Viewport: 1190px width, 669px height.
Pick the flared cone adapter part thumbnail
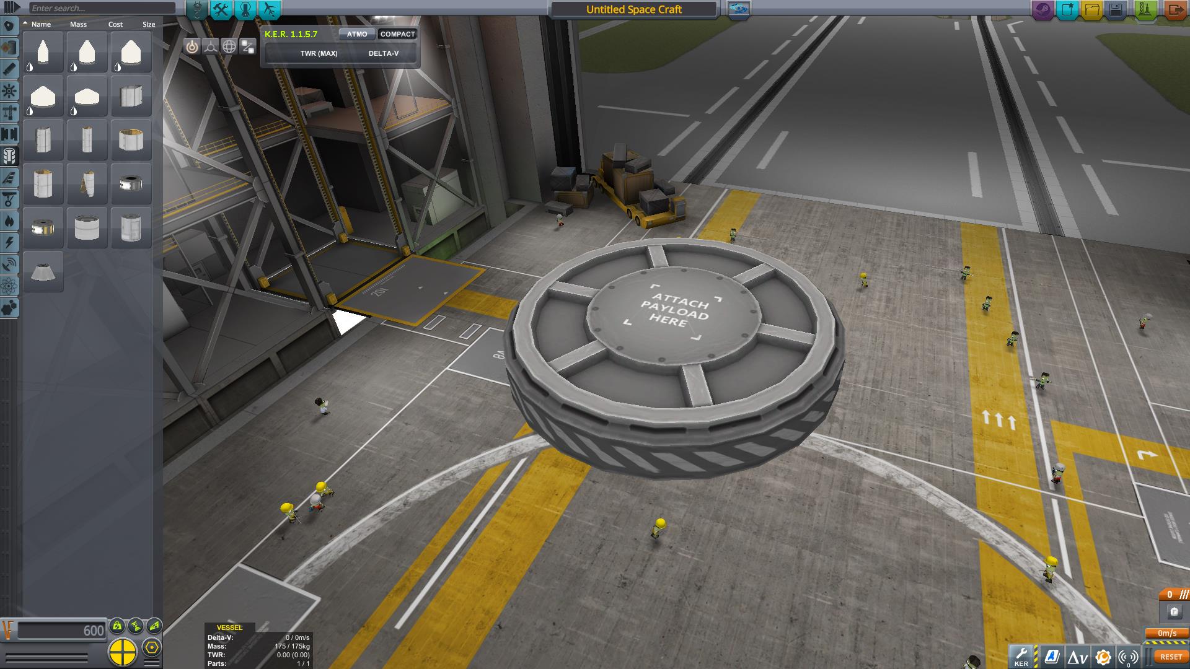[43, 271]
